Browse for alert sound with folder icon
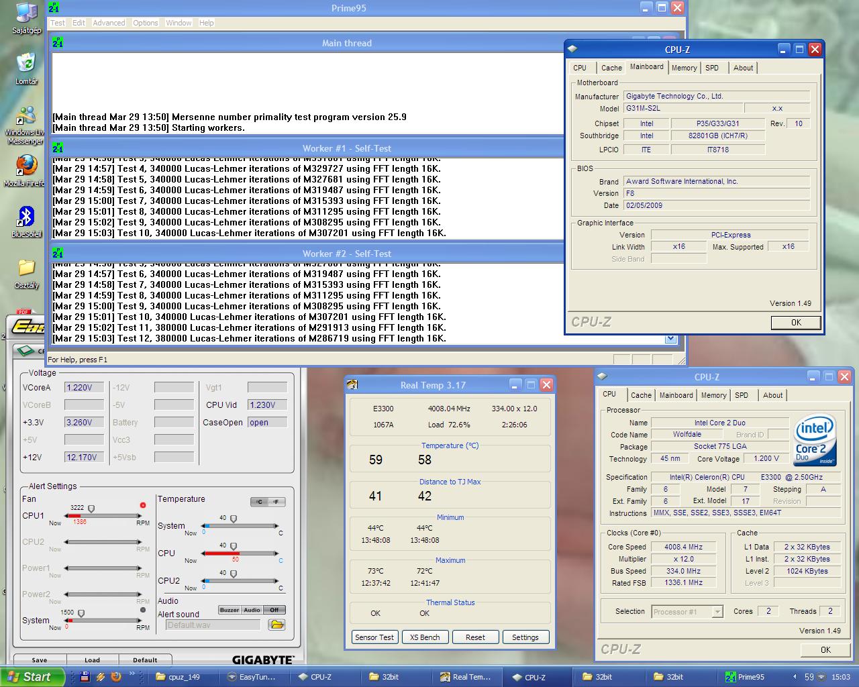 click(x=276, y=625)
